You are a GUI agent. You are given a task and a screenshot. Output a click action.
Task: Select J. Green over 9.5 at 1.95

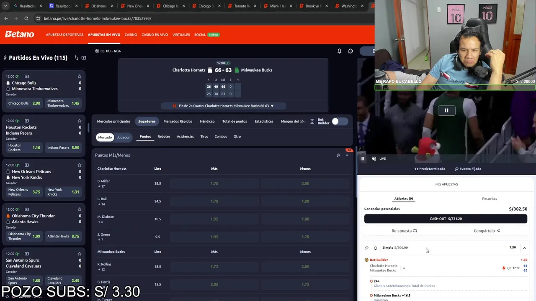pos(214,237)
